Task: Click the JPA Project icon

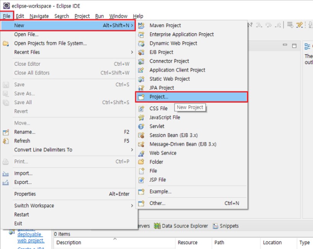Action: (x=141, y=88)
